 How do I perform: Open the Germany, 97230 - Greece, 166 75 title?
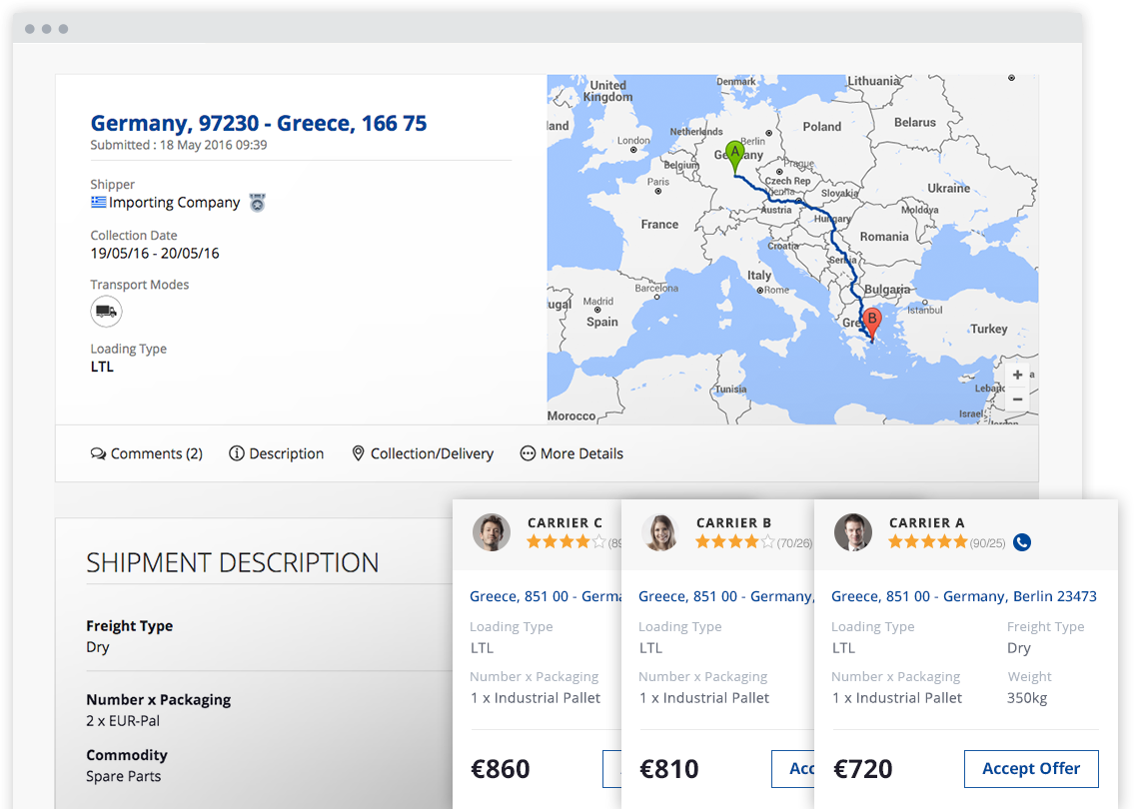[x=258, y=123]
